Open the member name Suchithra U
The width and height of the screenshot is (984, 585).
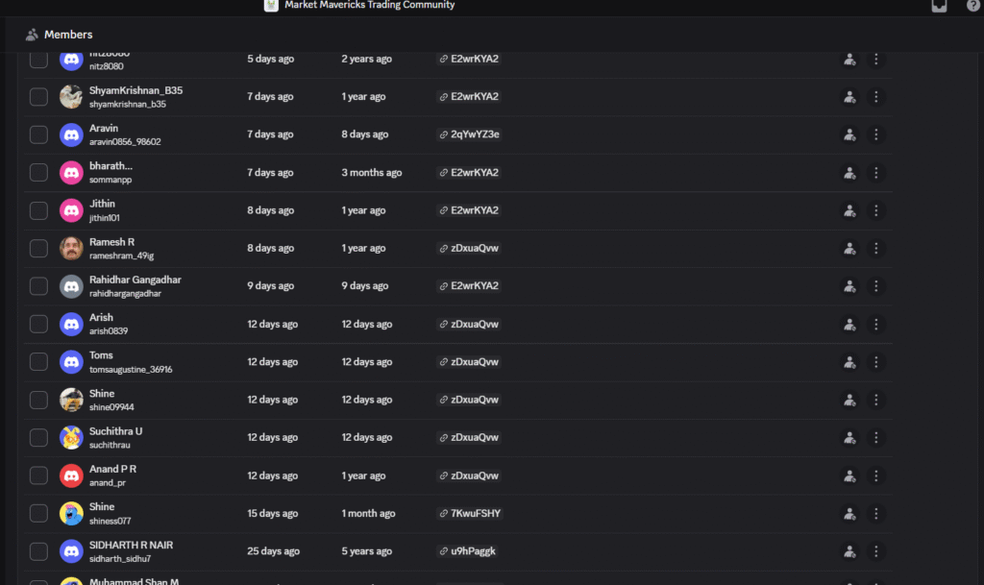coord(115,431)
